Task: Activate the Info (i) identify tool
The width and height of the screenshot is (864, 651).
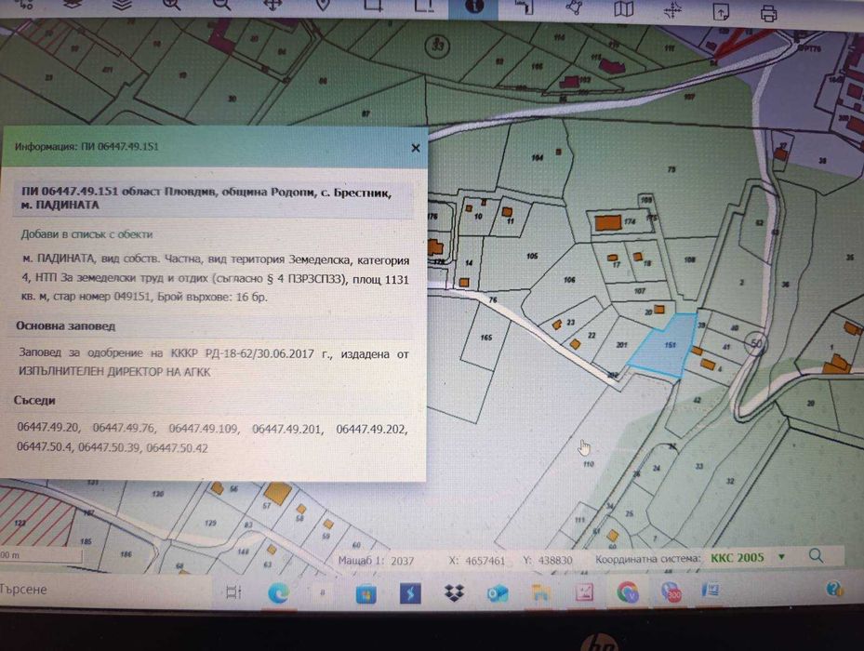Action: click(474, 7)
